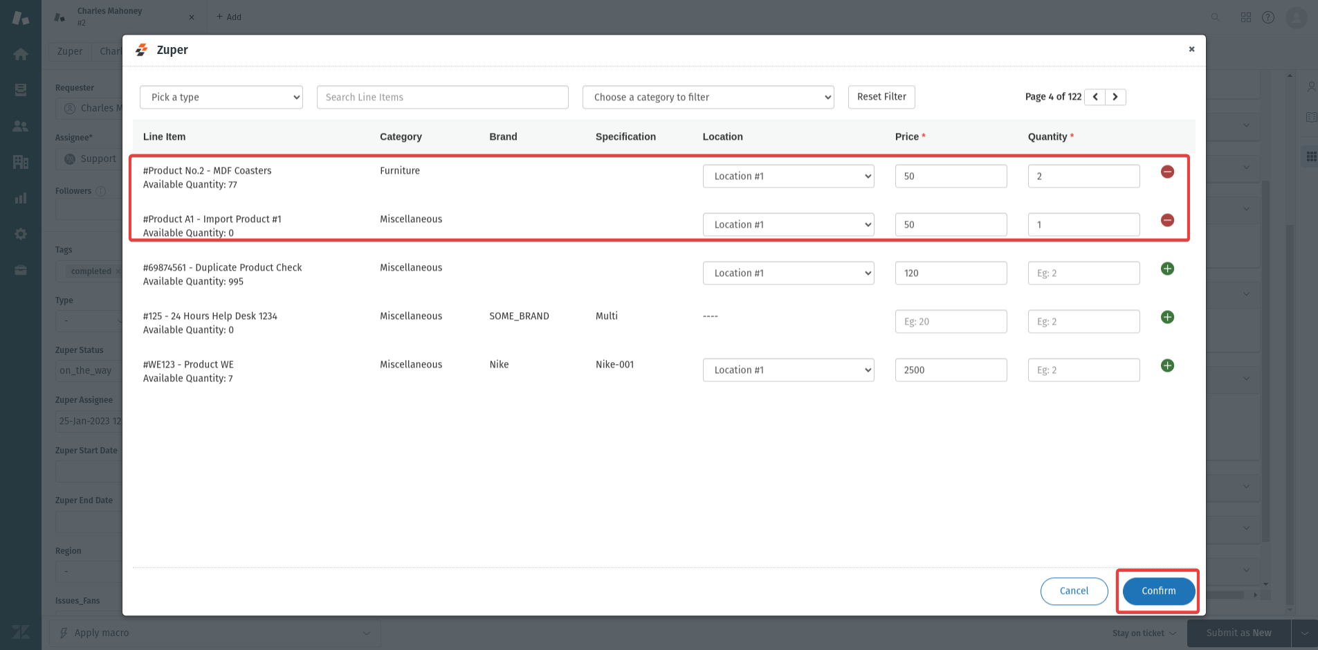Click Price field for MDF Coasters
This screenshot has height=650, width=1318.
click(x=951, y=176)
